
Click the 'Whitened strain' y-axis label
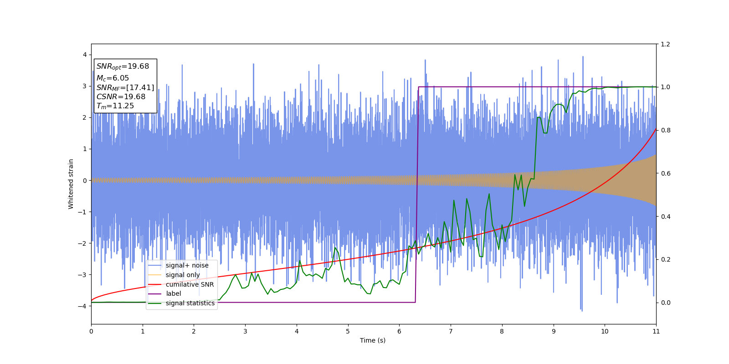71,184
